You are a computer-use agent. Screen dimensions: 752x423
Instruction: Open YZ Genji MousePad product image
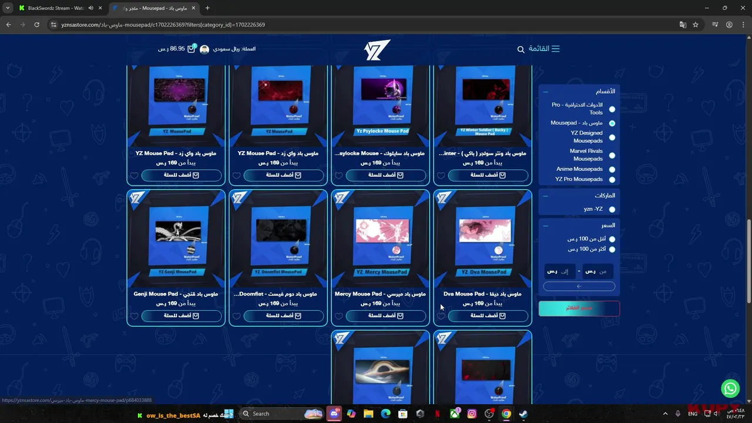tap(176, 237)
